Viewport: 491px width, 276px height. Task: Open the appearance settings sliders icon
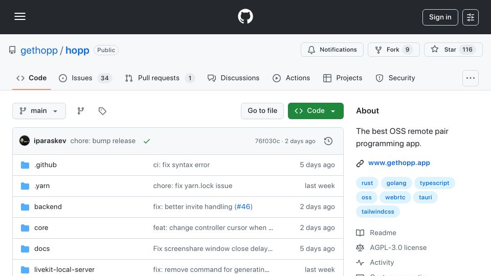pos(471,17)
